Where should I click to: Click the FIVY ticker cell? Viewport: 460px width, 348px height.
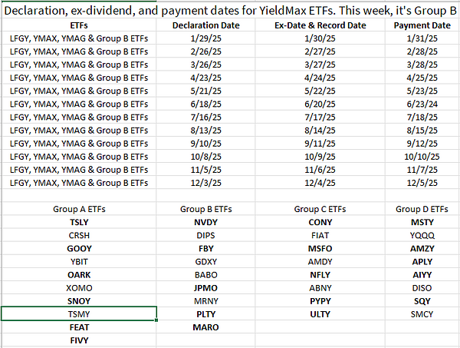tap(79, 340)
